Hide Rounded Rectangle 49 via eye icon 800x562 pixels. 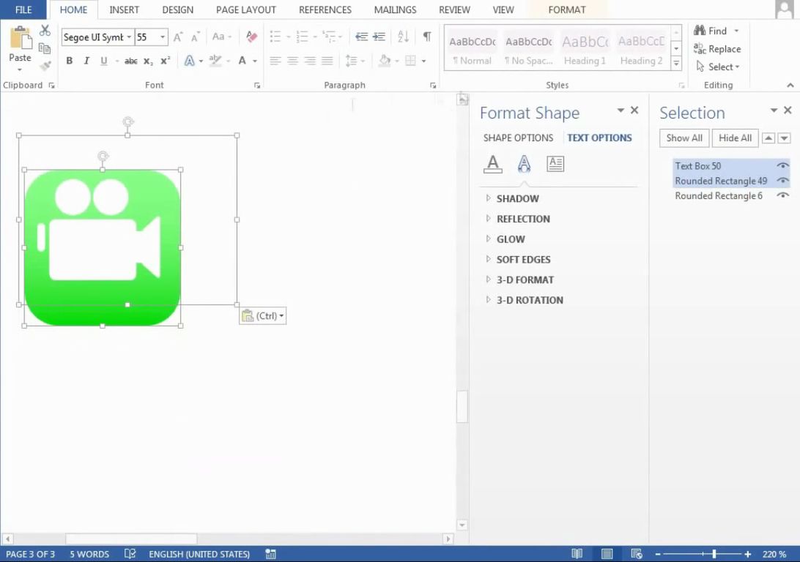click(x=782, y=180)
